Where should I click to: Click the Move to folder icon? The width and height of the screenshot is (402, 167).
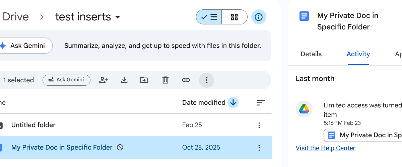[x=144, y=80]
